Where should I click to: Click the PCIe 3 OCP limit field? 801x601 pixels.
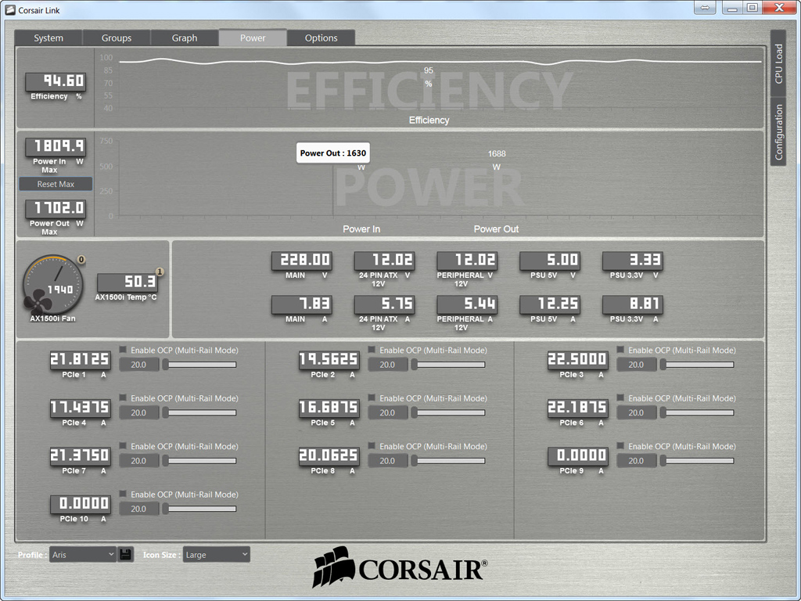click(637, 365)
